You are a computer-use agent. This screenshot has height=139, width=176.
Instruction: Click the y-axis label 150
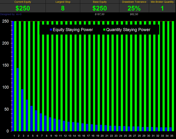pos(5,65)
